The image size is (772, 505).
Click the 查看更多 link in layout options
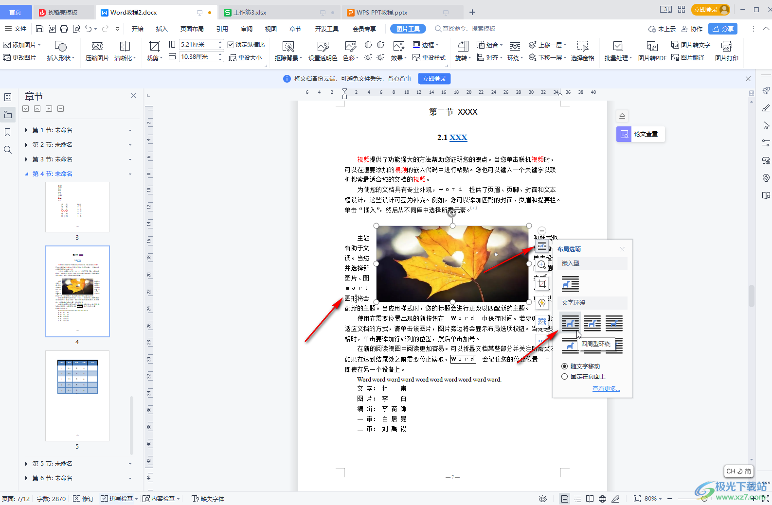pyautogui.click(x=606, y=388)
